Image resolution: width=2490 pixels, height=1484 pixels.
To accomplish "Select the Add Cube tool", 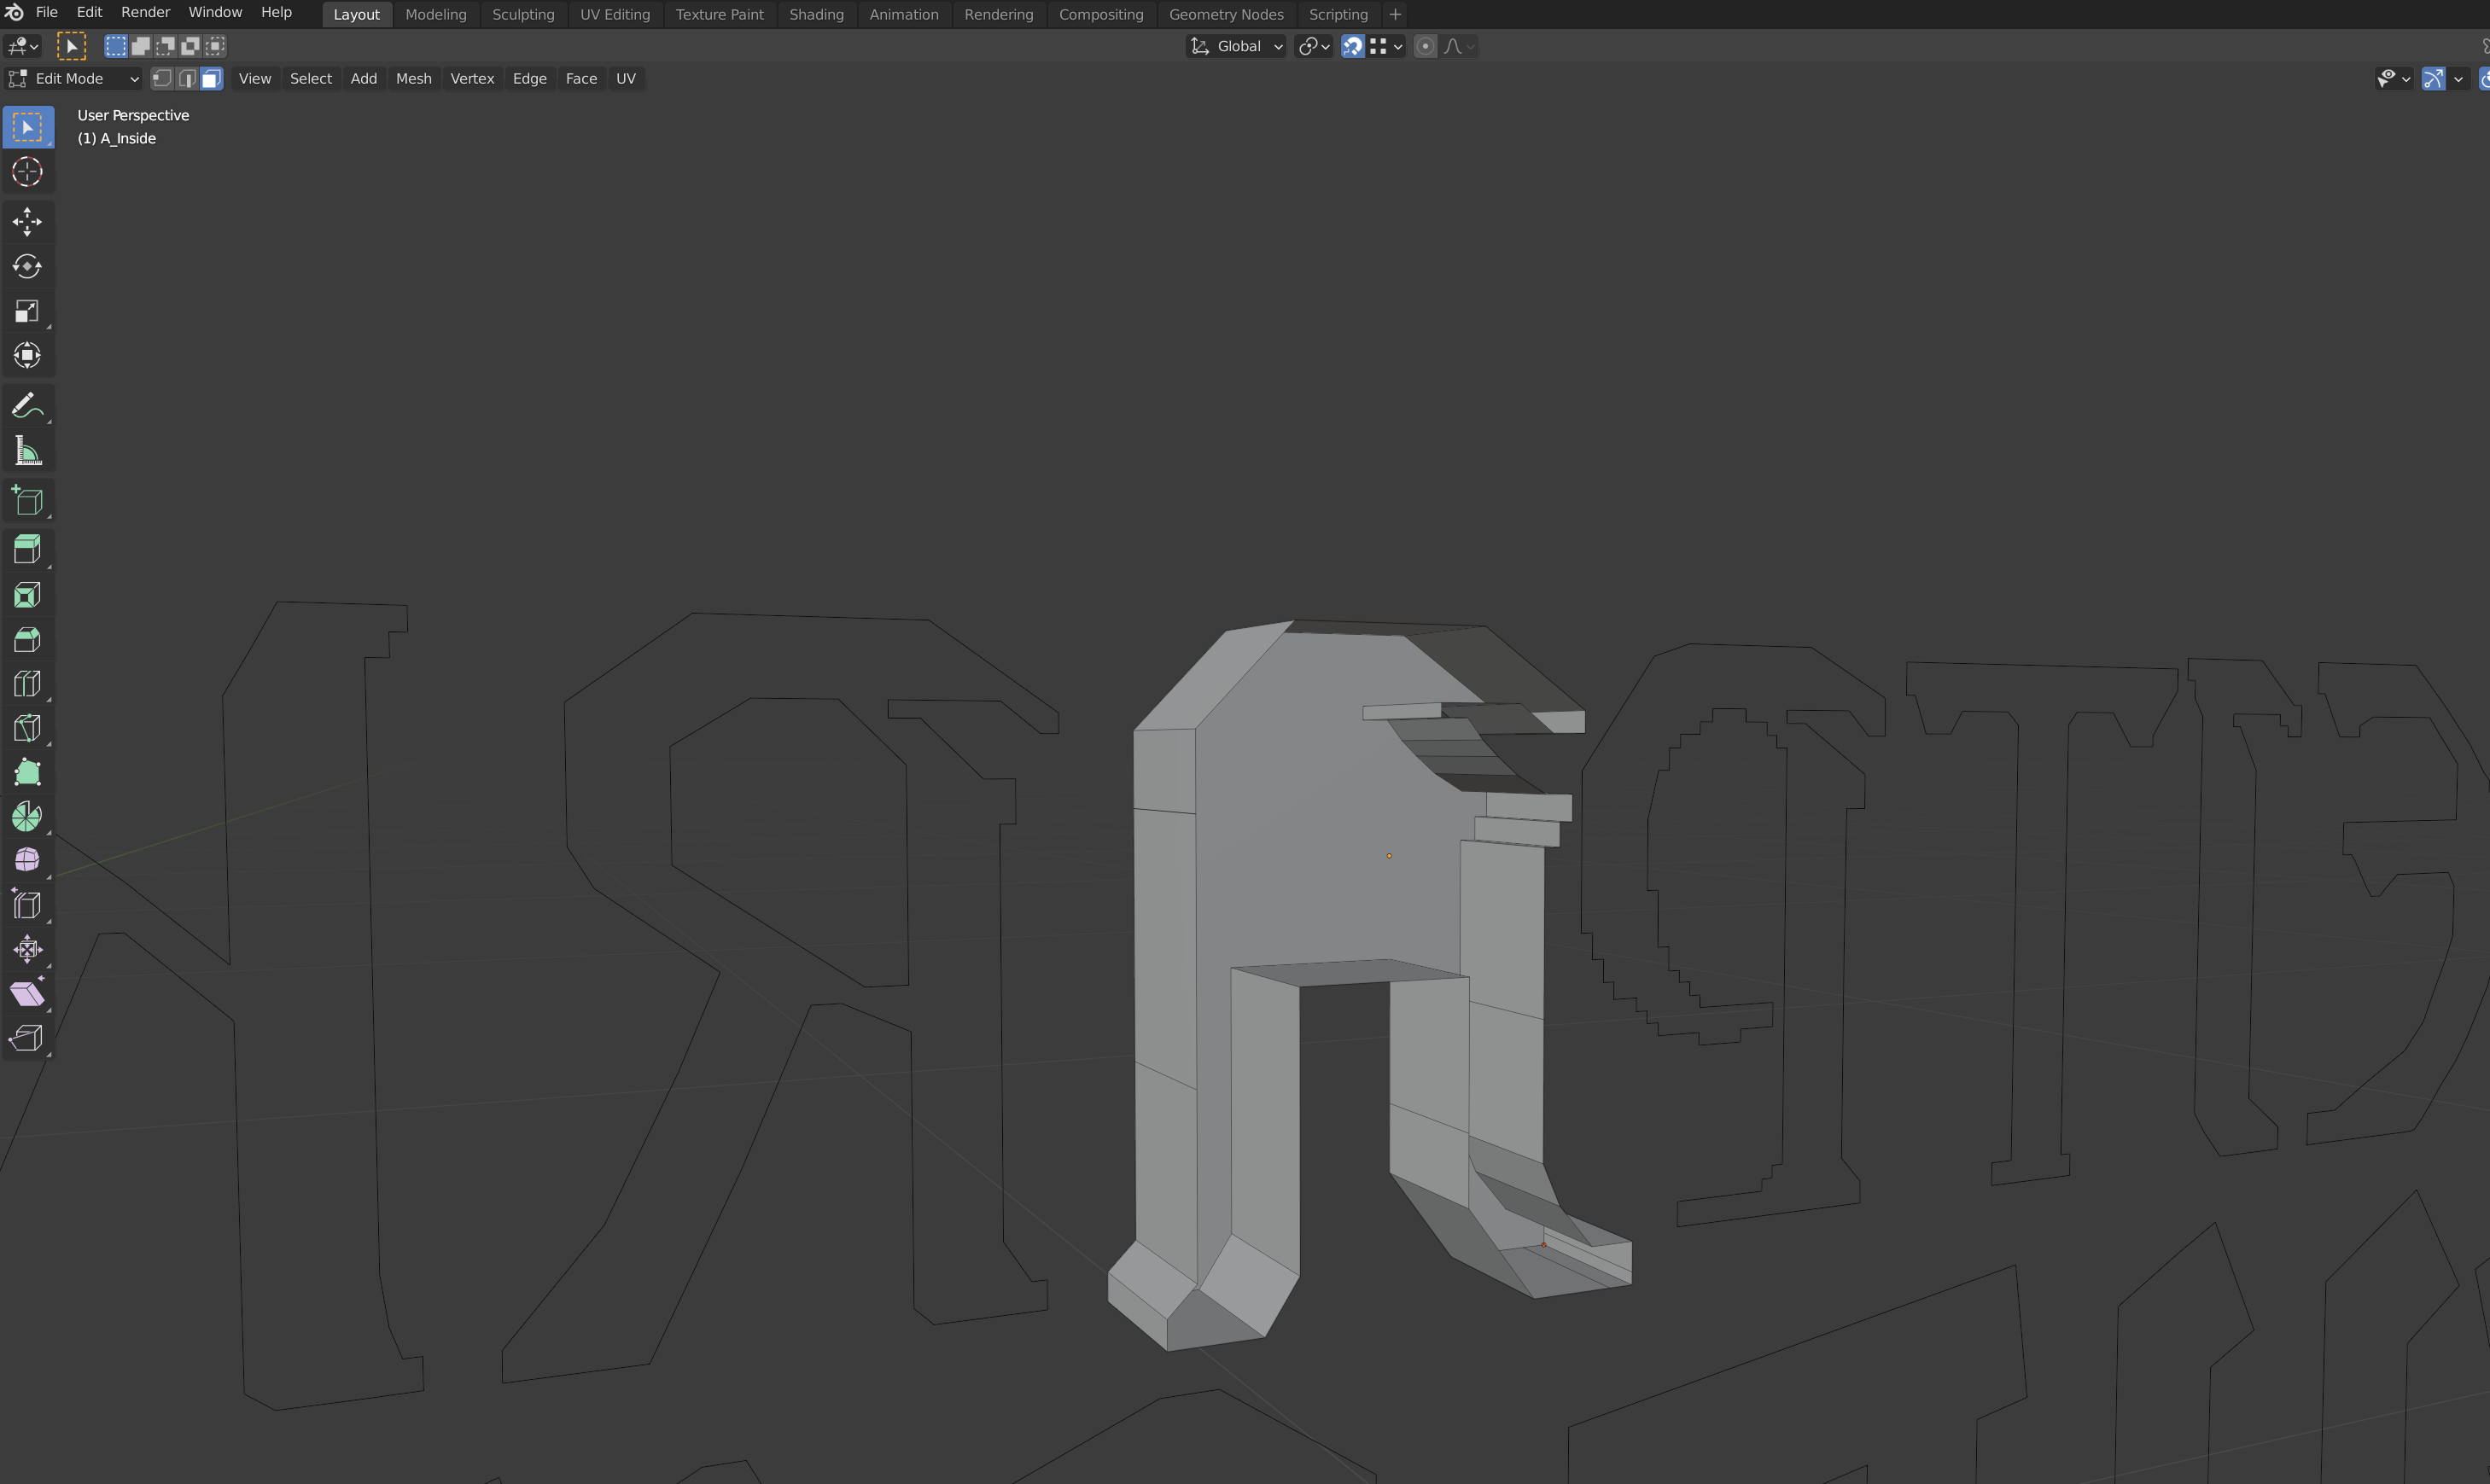I will [28, 500].
